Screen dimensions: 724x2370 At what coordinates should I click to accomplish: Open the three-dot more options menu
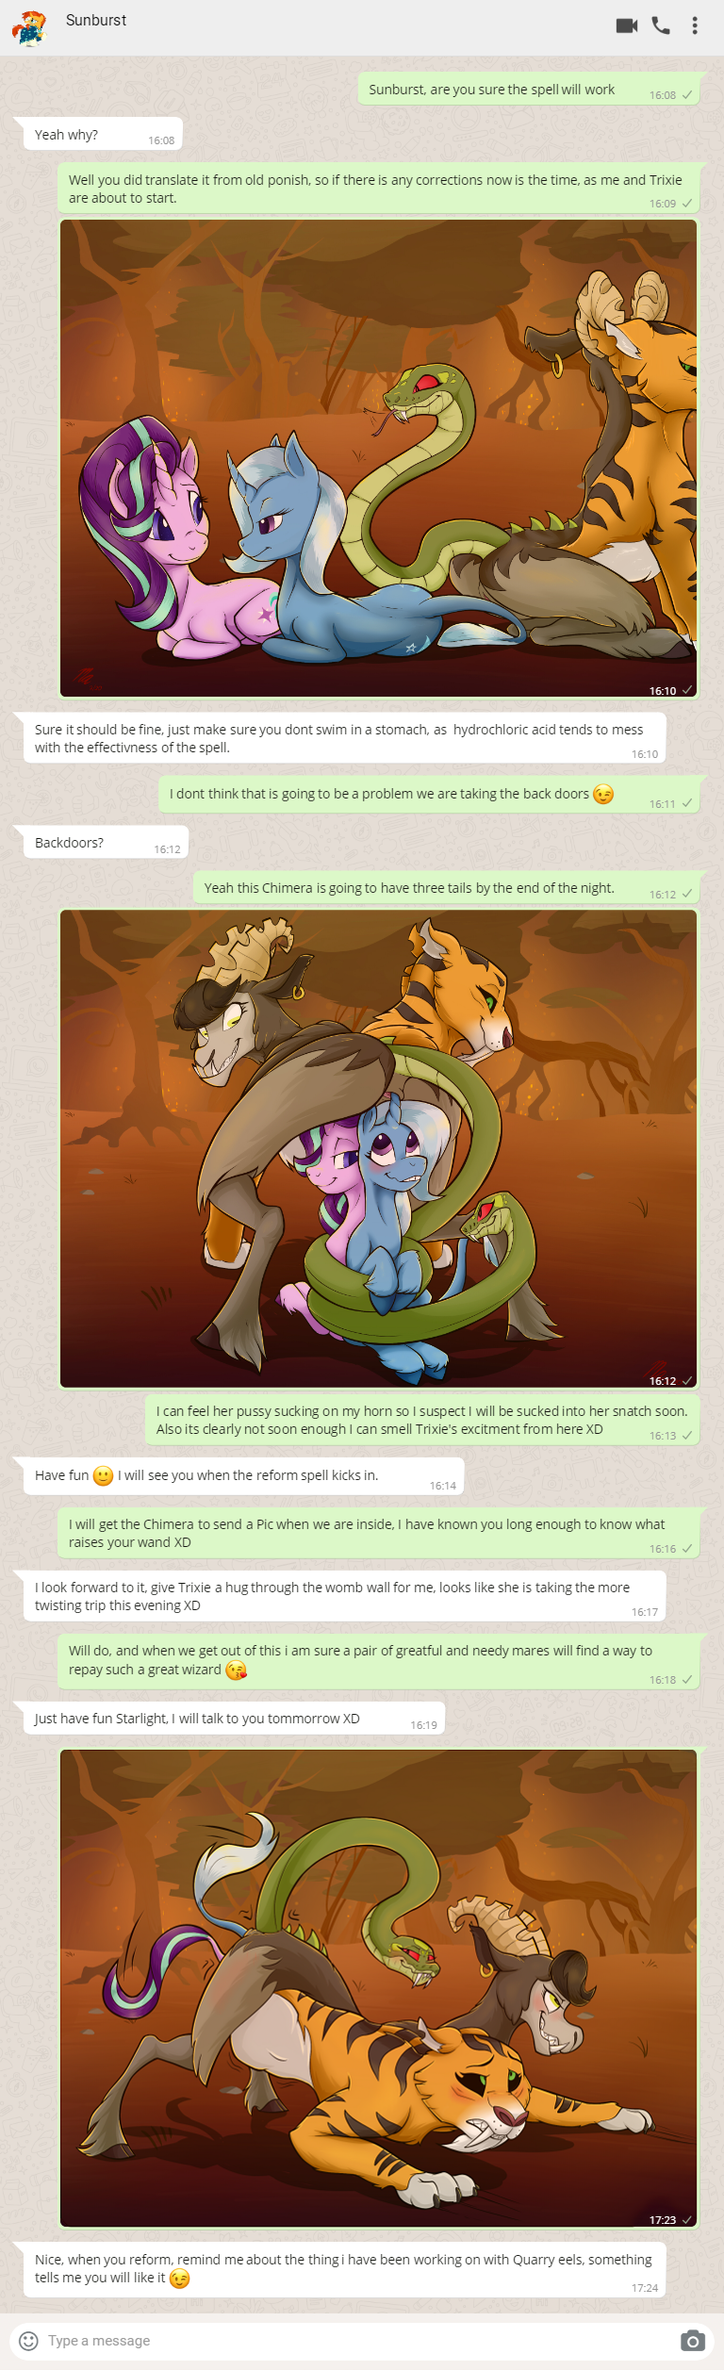695,25
